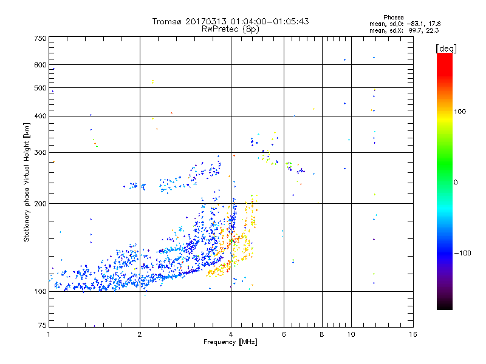Click the plot title 'Tromsø 20170313 01:04:00-01:05:43'
This screenshot has width=486, height=364.
[x=230, y=21]
